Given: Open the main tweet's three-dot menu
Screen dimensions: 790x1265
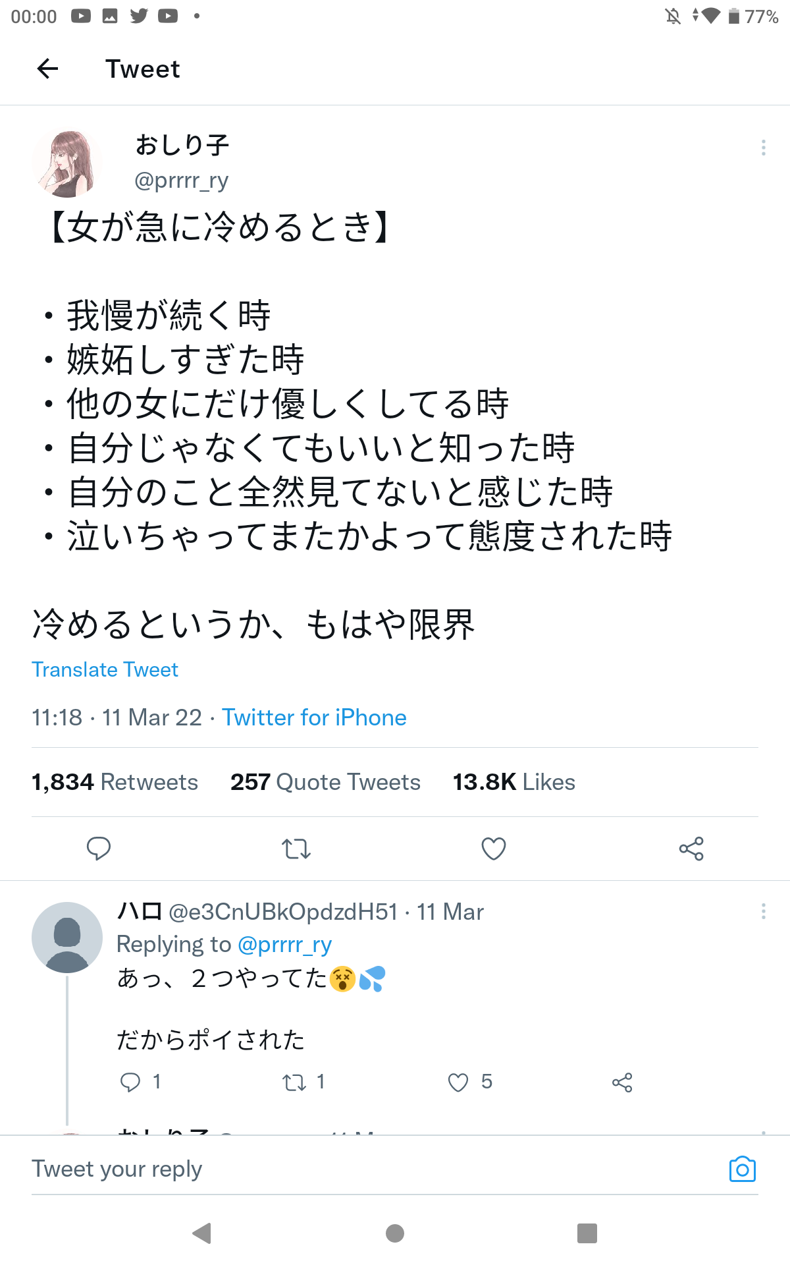Looking at the screenshot, I should 763,148.
